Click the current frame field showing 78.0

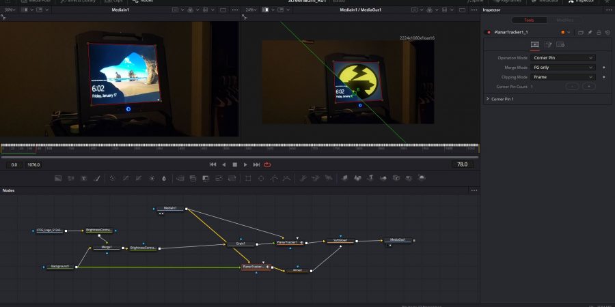(x=462, y=164)
